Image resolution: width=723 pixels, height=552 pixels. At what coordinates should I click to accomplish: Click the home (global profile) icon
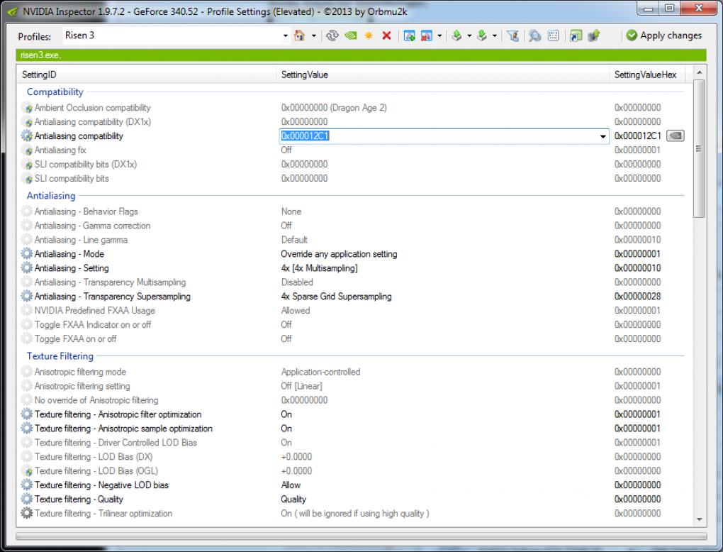[300, 35]
